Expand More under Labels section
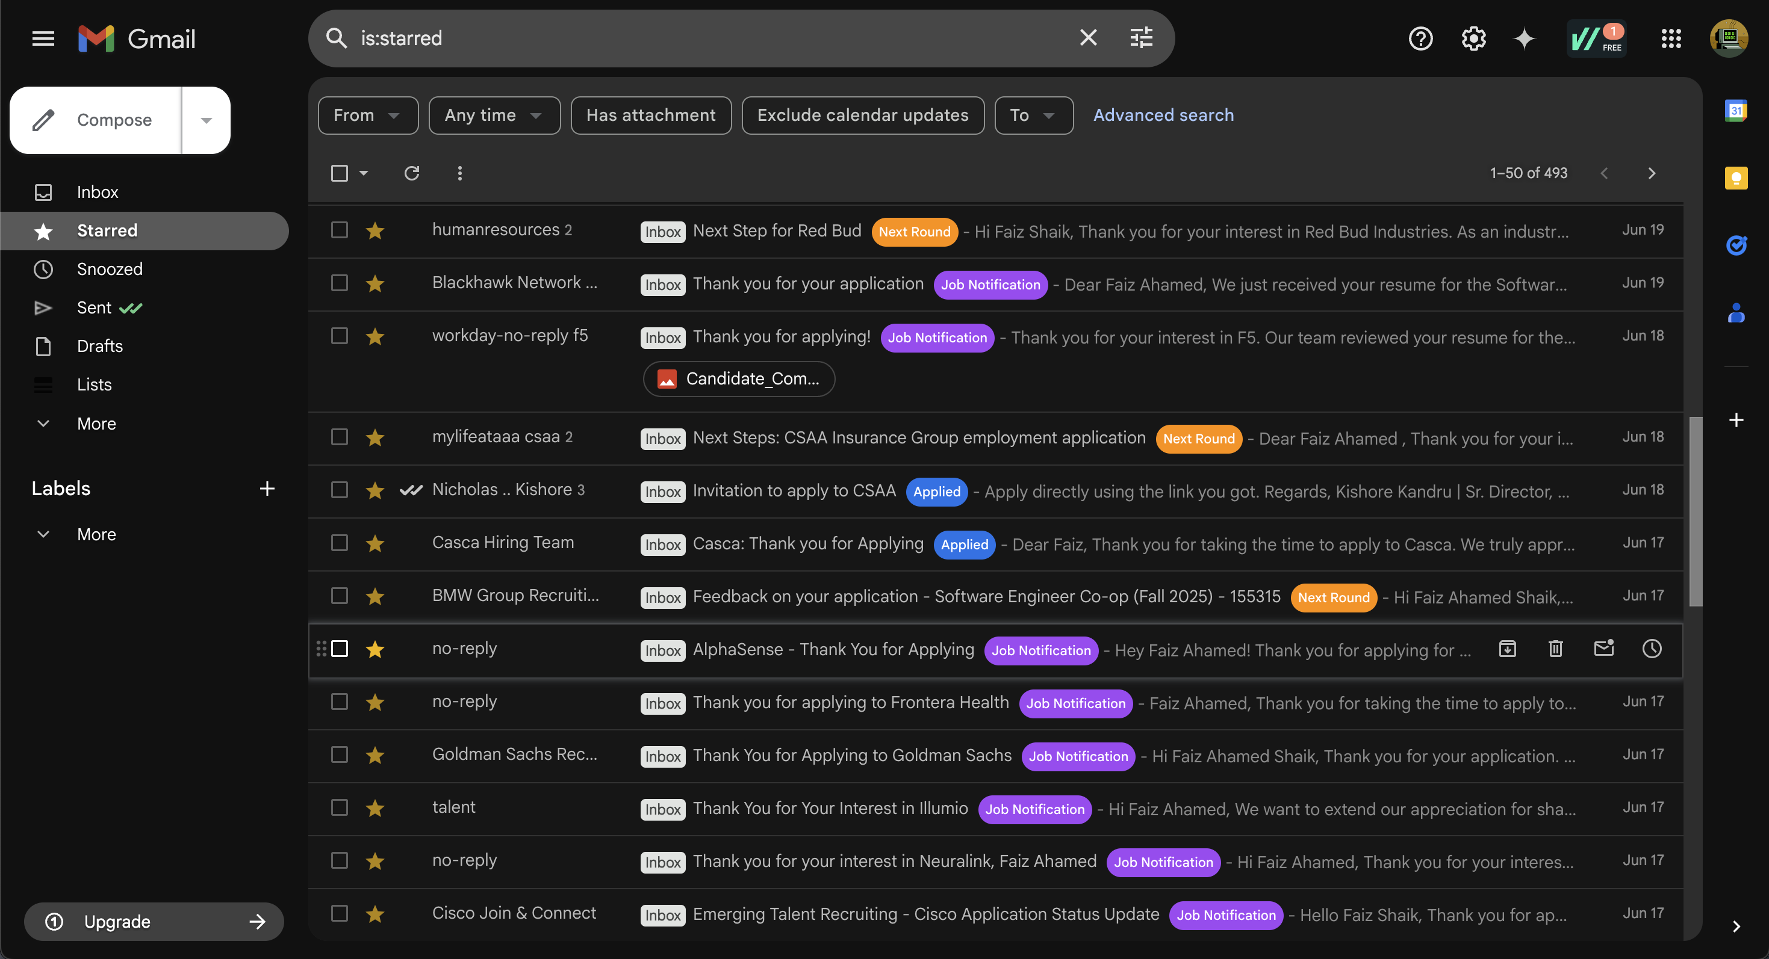The width and height of the screenshot is (1769, 959). pyautogui.click(x=96, y=534)
